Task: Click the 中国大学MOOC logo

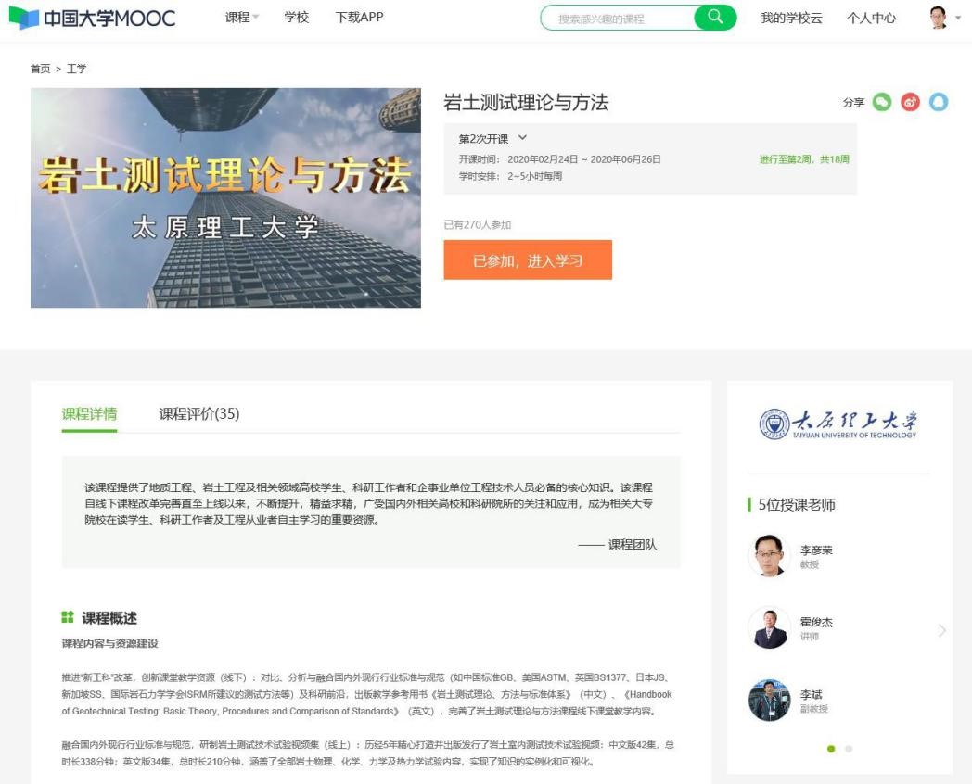Action: point(92,18)
